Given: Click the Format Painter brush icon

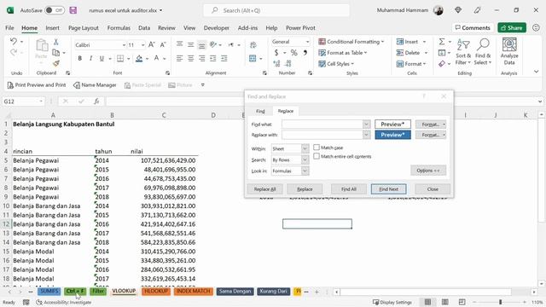Looking at the screenshot, I should coord(56,63).
